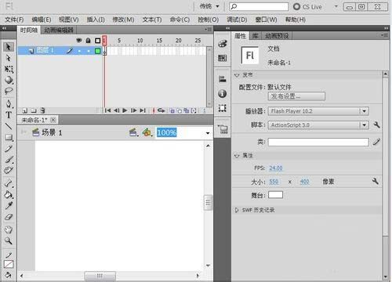The height and width of the screenshot is (282, 392).
Task: Open the Color palette panel icon
Action: (x=223, y=44)
